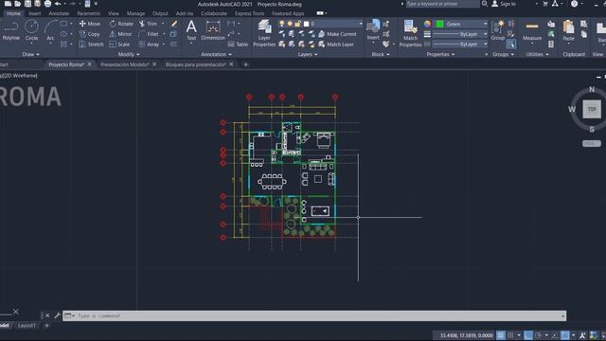Toggle layer freeze sun icon in layer dropdown

pos(290,24)
